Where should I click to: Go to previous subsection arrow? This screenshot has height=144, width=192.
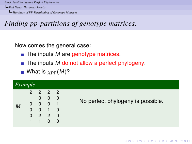pyautogui.click(x=148, y=141)
